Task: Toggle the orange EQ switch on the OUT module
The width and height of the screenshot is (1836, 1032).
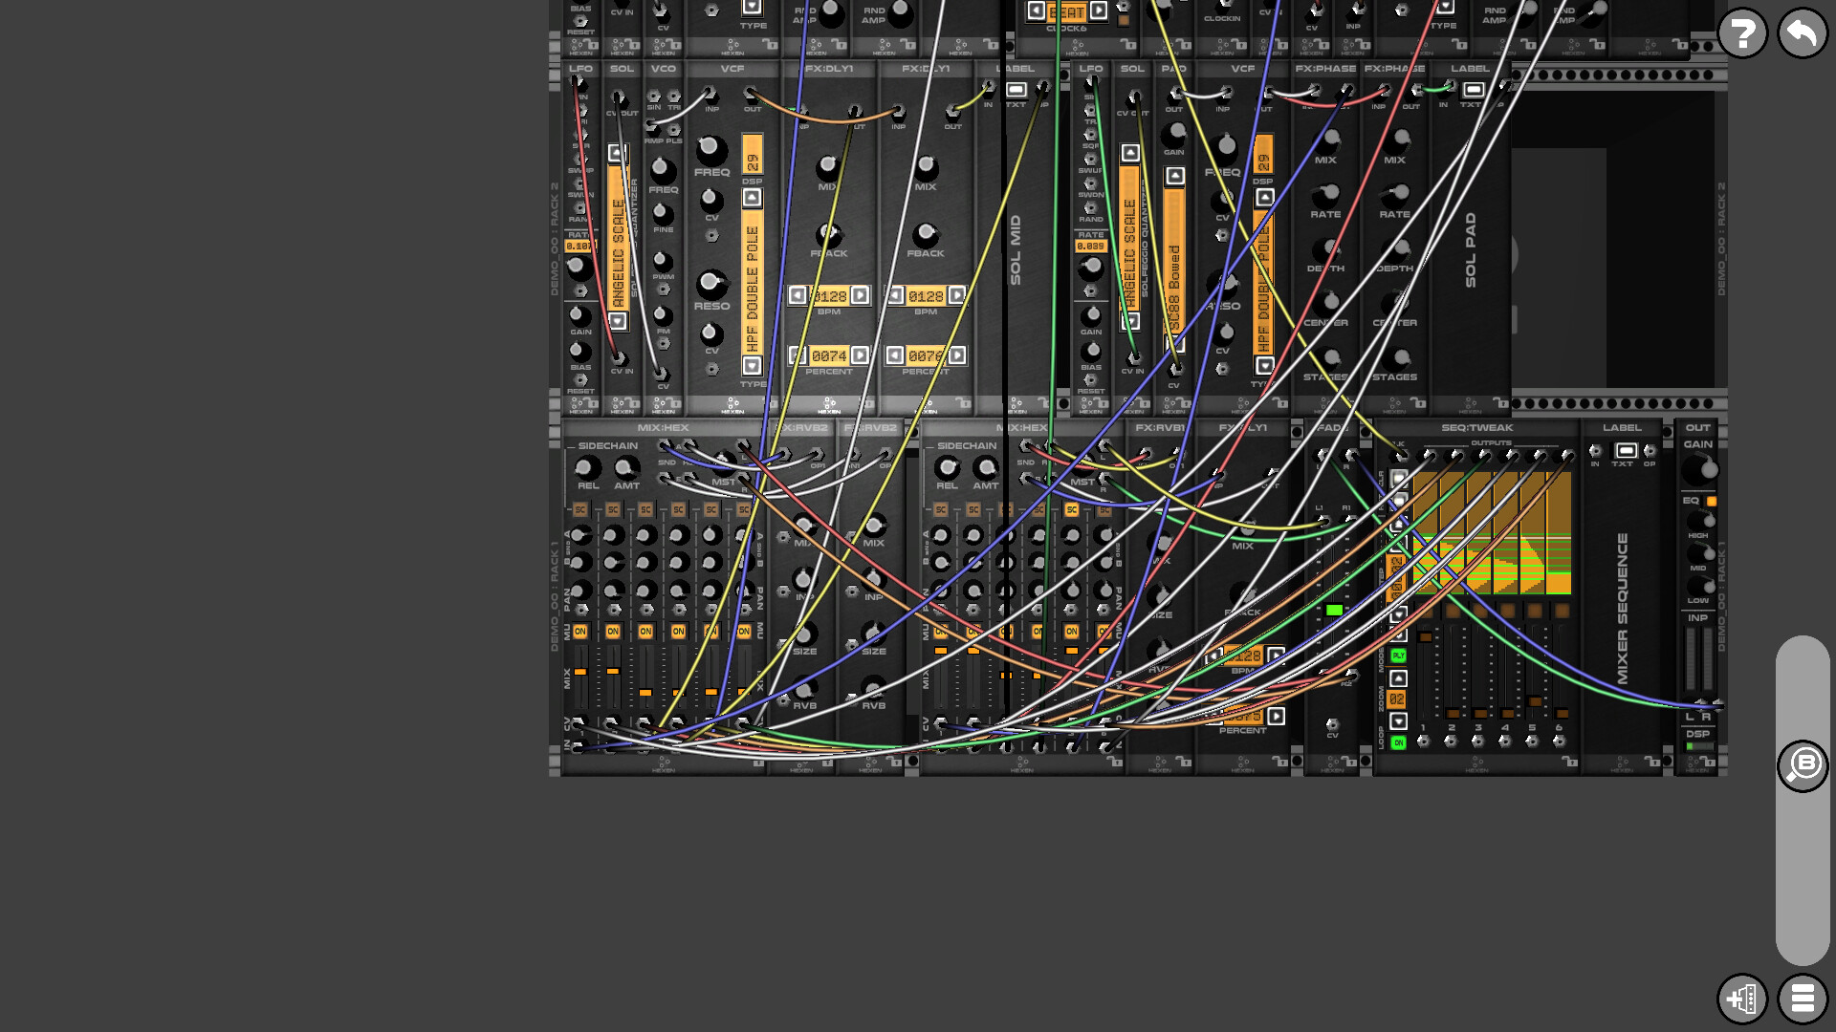Action: (1712, 501)
